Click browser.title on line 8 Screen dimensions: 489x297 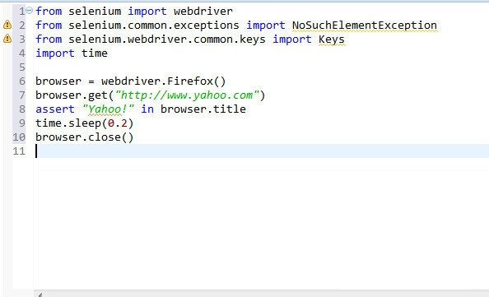pos(203,109)
